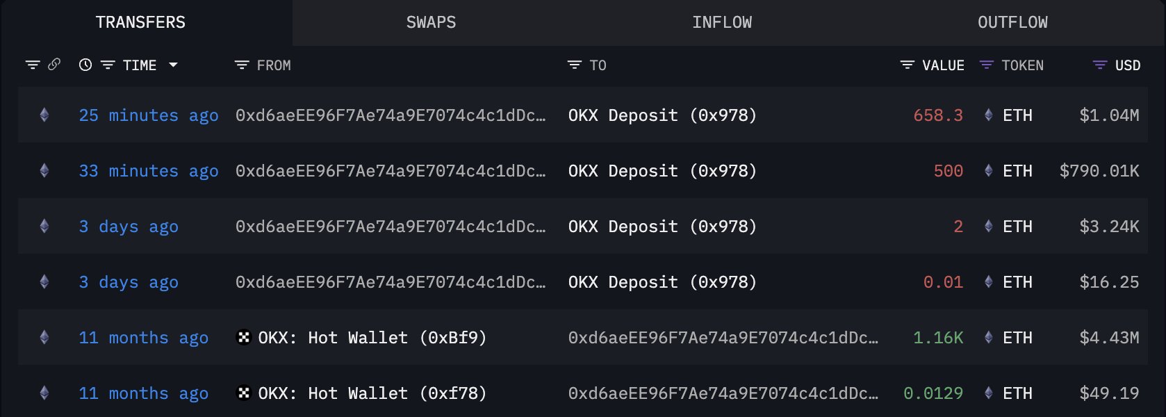Click the VALUE column filter icon

pos(908,65)
